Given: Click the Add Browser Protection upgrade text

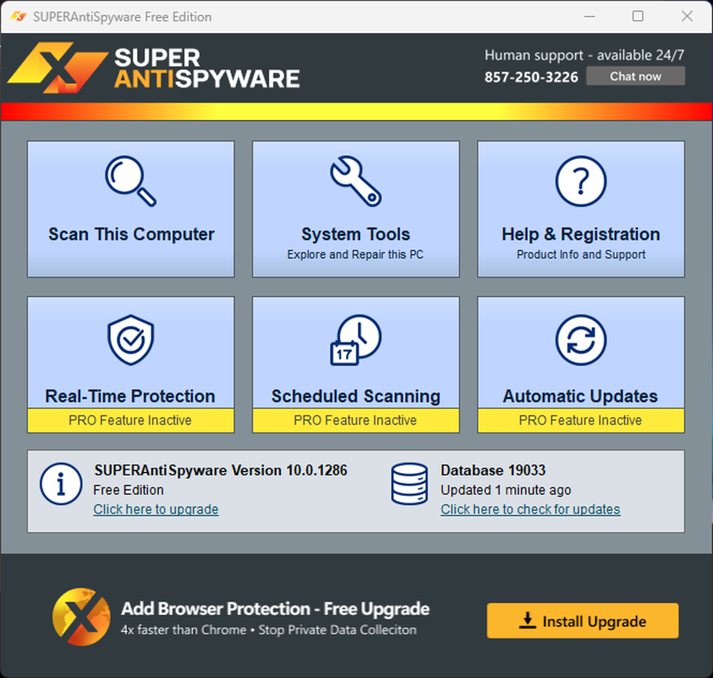Looking at the screenshot, I should (x=275, y=609).
